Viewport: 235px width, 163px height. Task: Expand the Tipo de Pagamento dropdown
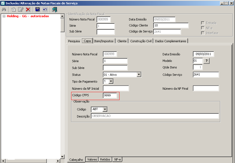tap(111, 81)
